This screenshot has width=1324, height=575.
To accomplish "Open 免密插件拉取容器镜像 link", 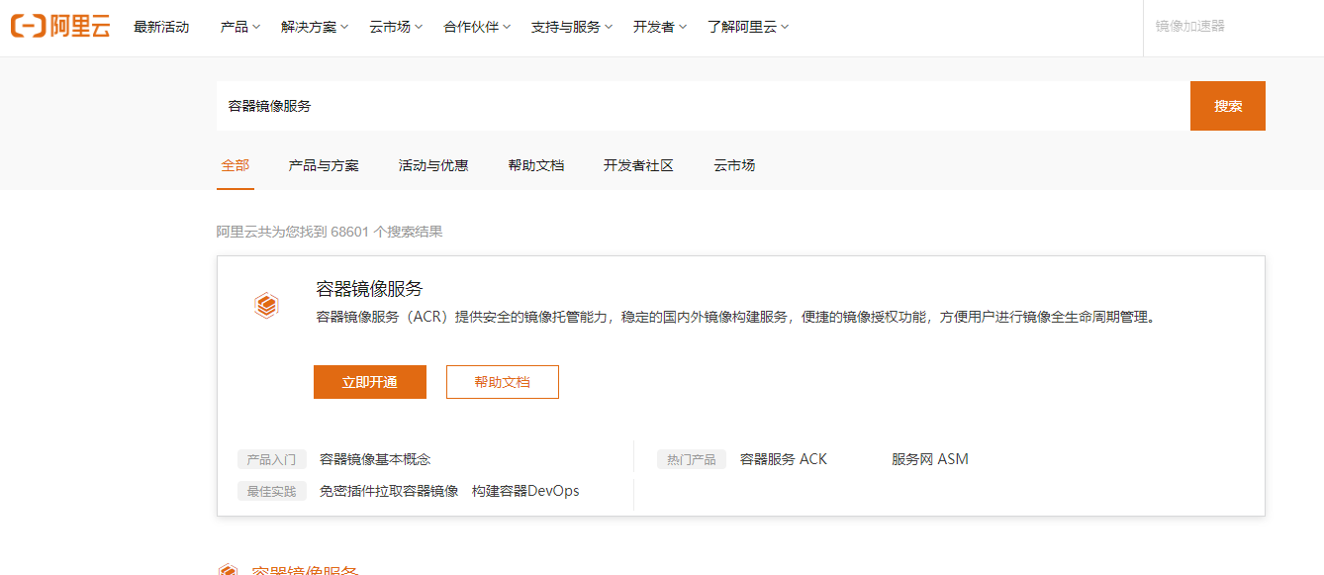I will [x=389, y=491].
